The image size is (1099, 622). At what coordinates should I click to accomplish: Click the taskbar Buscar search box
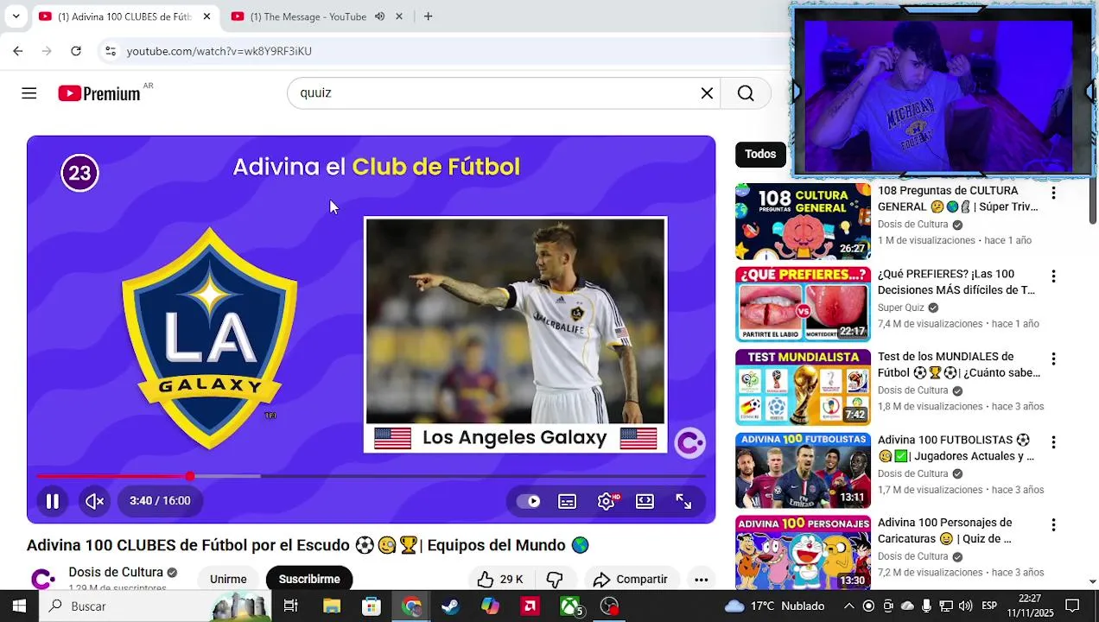click(156, 606)
